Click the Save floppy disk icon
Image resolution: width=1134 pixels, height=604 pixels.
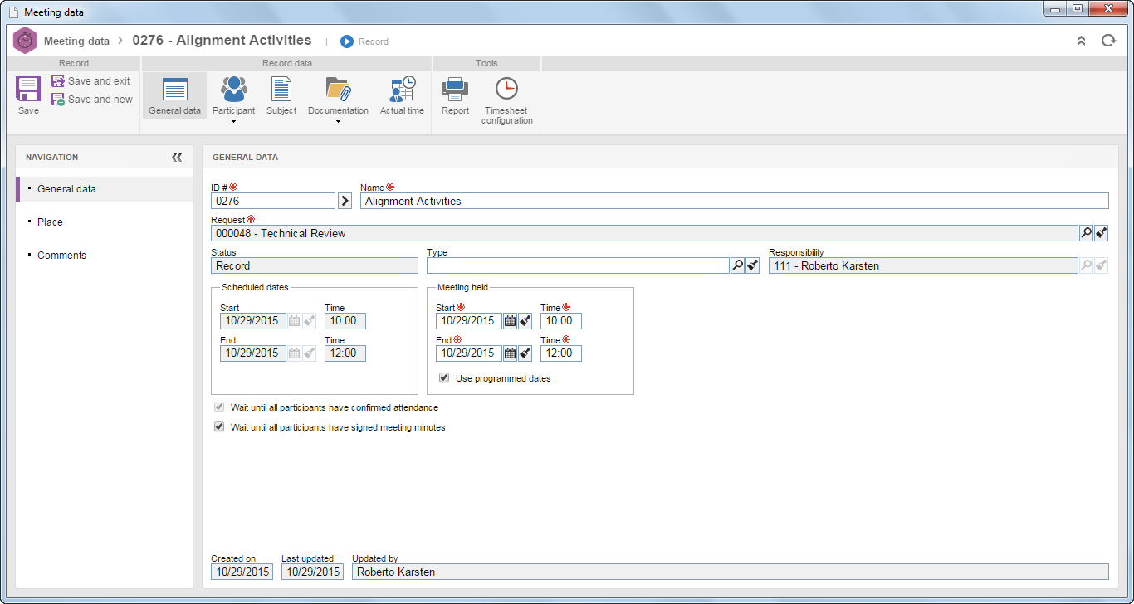coord(28,89)
